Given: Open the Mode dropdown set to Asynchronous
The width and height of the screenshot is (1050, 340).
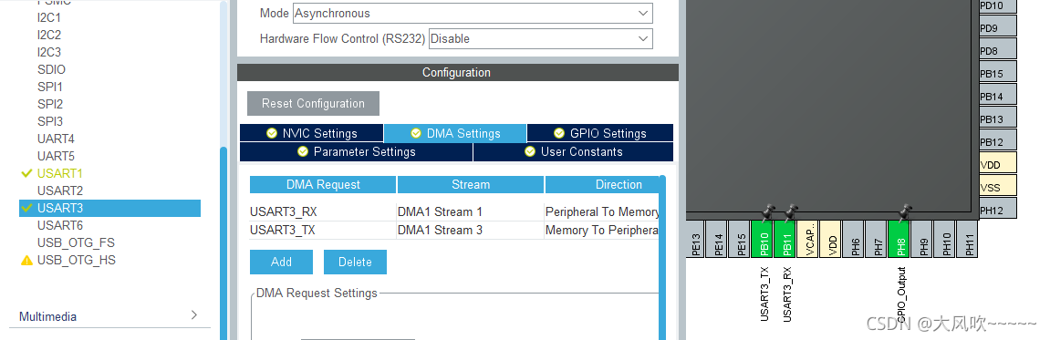Looking at the screenshot, I should (473, 14).
